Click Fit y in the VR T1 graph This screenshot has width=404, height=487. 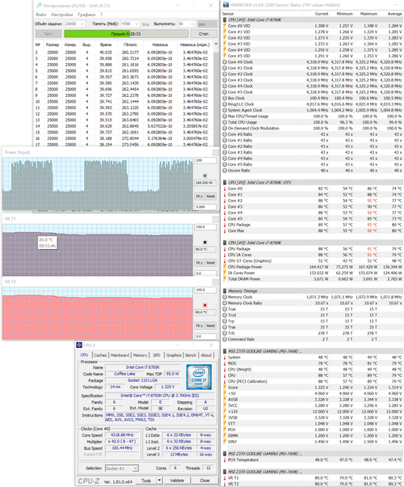[200, 263]
